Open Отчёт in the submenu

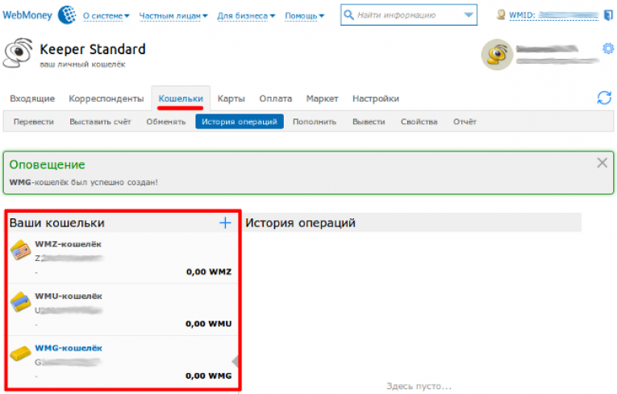(465, 122)
